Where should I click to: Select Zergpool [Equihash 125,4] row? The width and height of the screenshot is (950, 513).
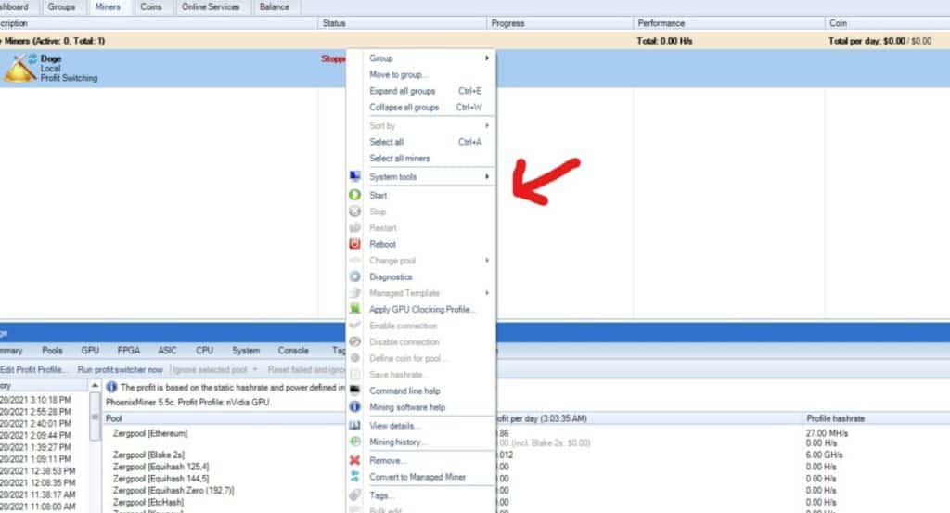pyautogui.click(x=160, y=467)
